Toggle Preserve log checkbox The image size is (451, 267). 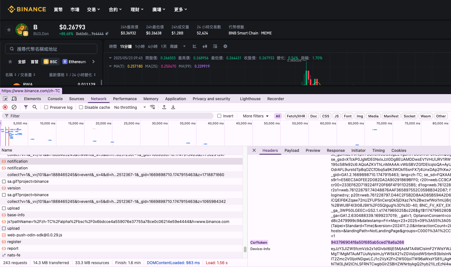click(46, 107)
